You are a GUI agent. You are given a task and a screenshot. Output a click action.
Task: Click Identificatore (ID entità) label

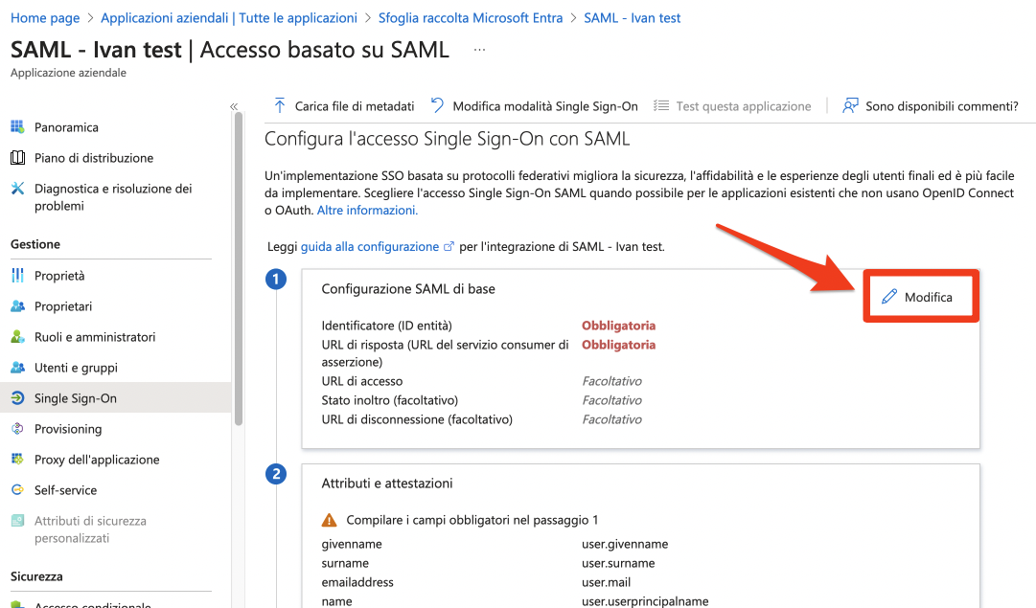[387, 326]
